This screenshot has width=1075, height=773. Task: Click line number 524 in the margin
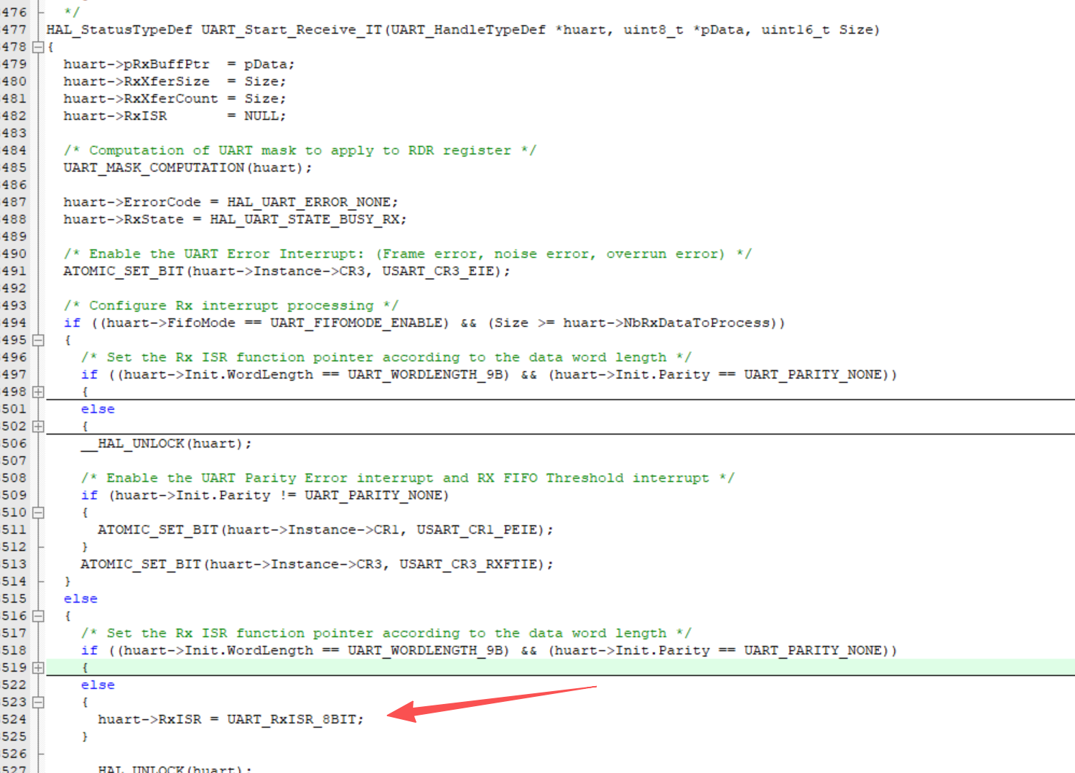pos(14,719)
